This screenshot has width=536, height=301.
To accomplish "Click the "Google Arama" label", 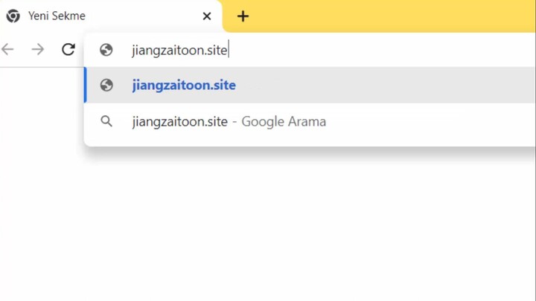I will (x=284, y=121).
